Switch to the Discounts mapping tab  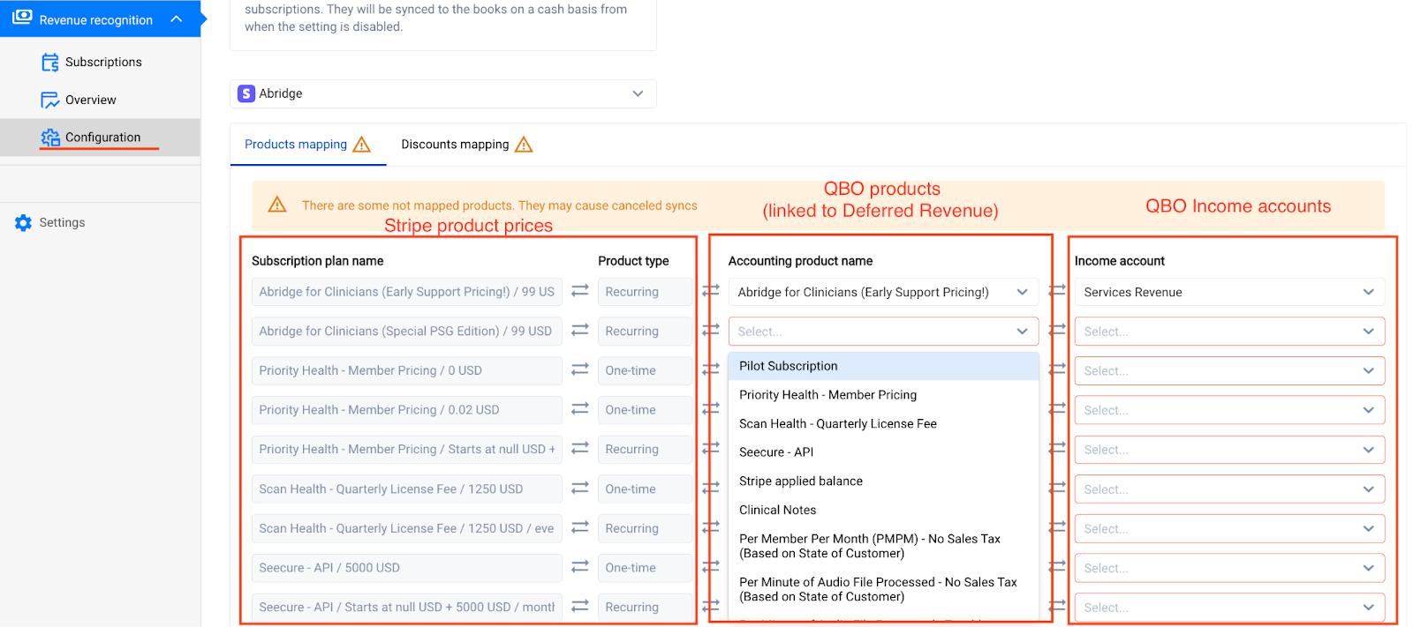pos(455,145)
